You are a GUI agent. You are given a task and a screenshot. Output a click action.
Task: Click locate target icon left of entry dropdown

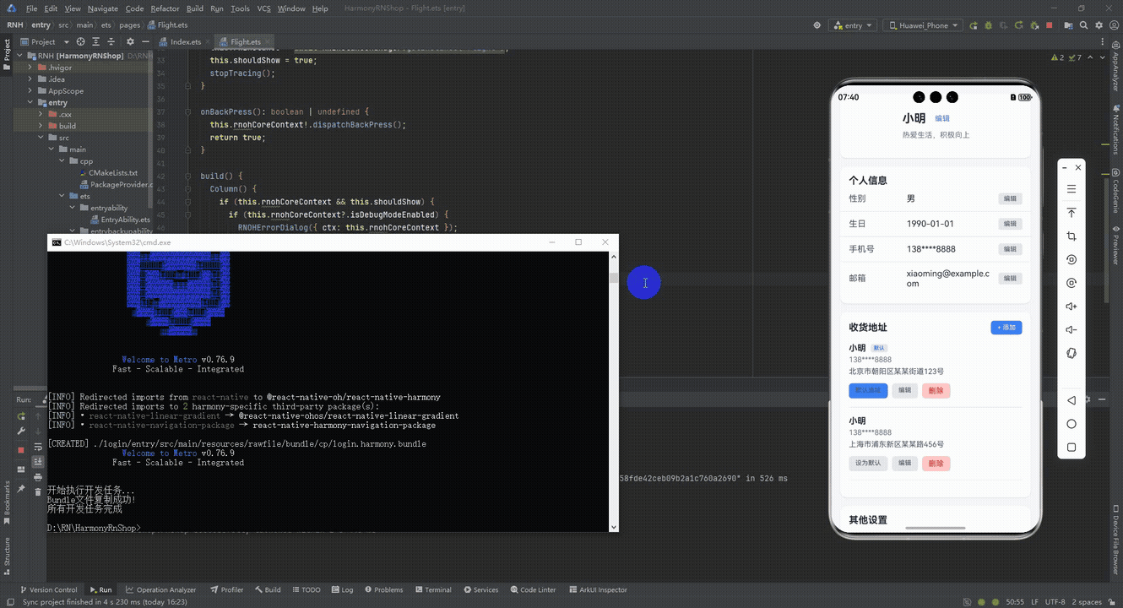[x=816, y=25]
